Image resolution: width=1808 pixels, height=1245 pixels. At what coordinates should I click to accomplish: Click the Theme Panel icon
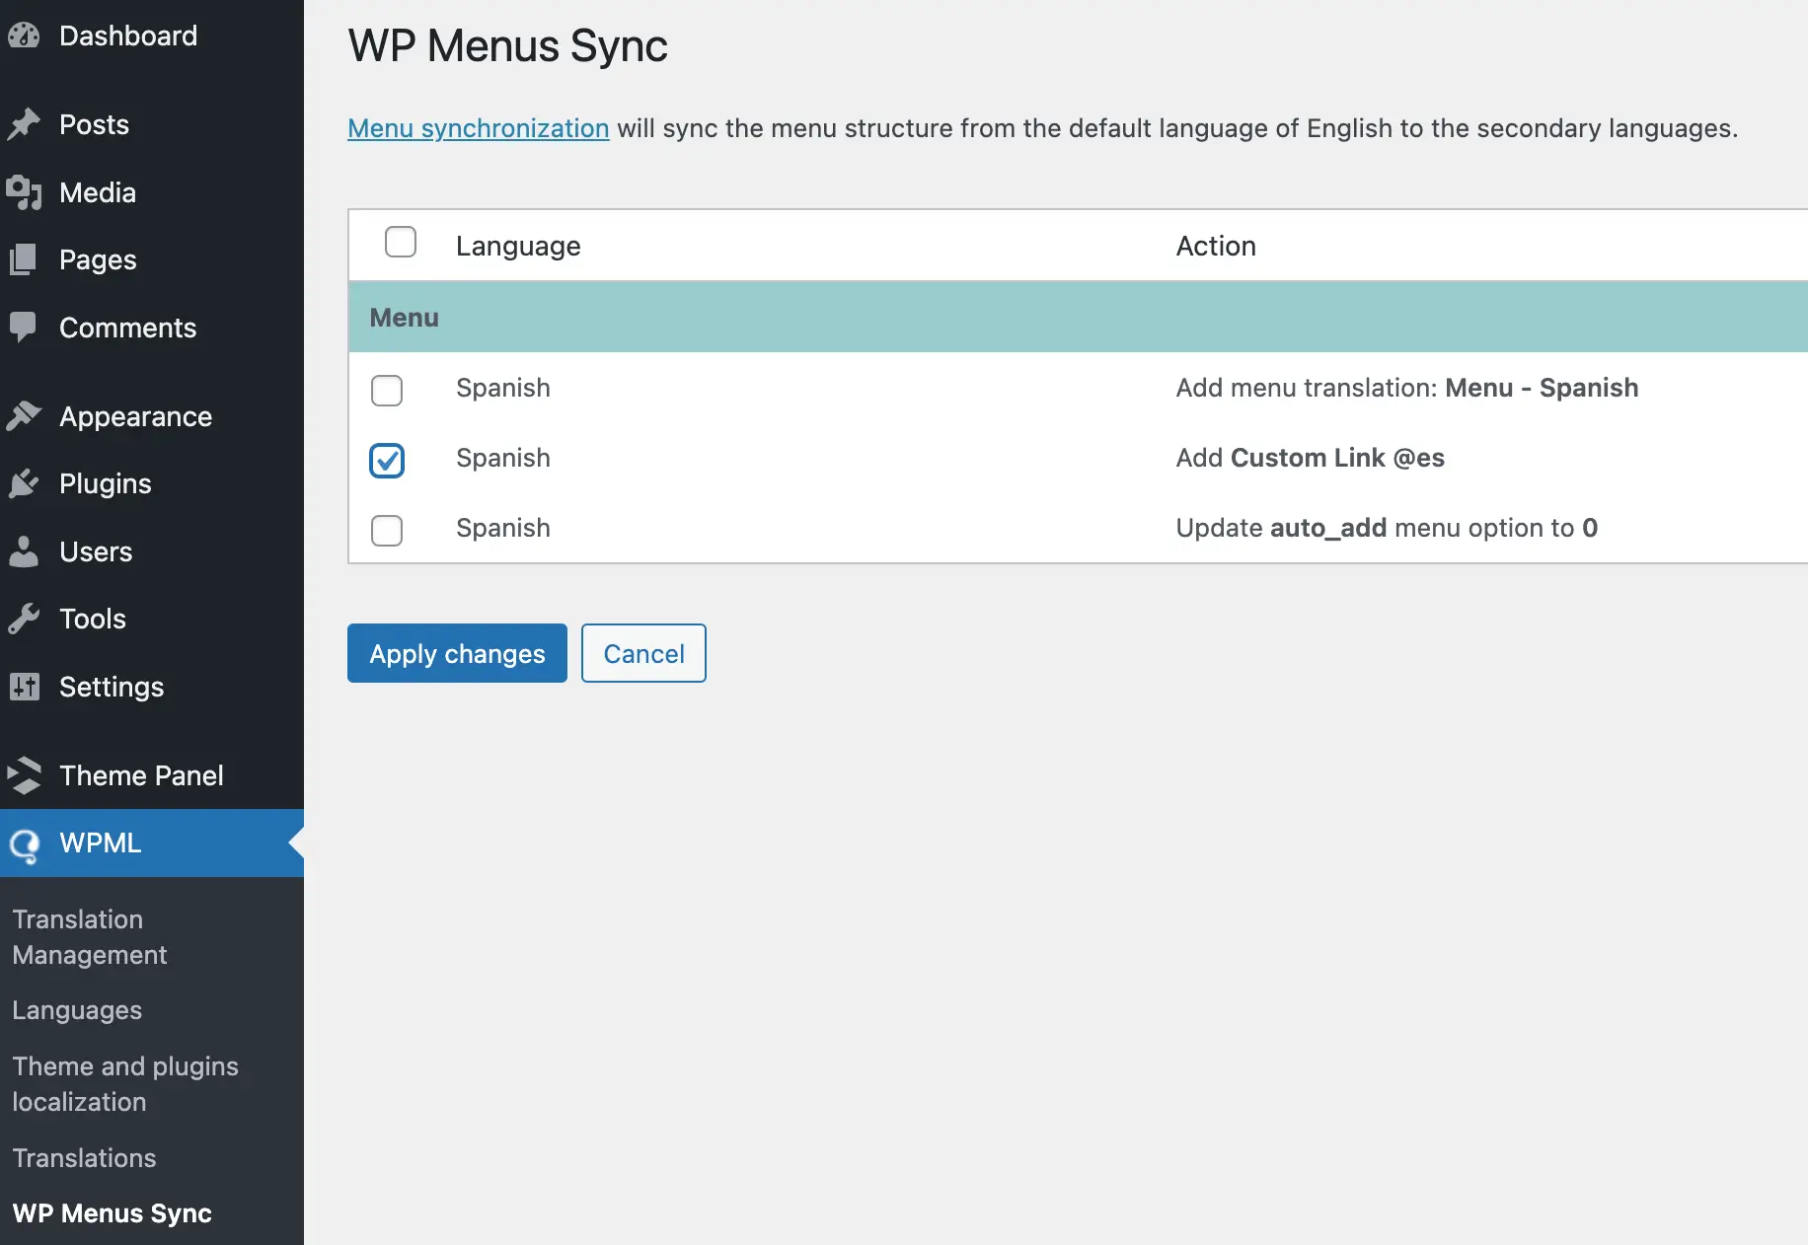pyautogui.click(x=24, y=775)
